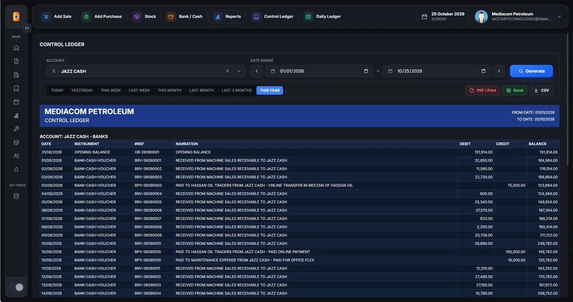Go to Stock in the top bar
573x302 pixels.
coord(145,16)
